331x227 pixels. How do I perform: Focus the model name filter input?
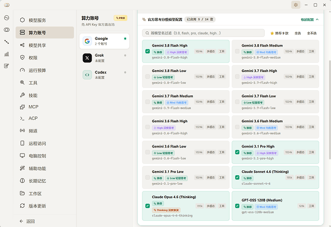click(203, 33)
